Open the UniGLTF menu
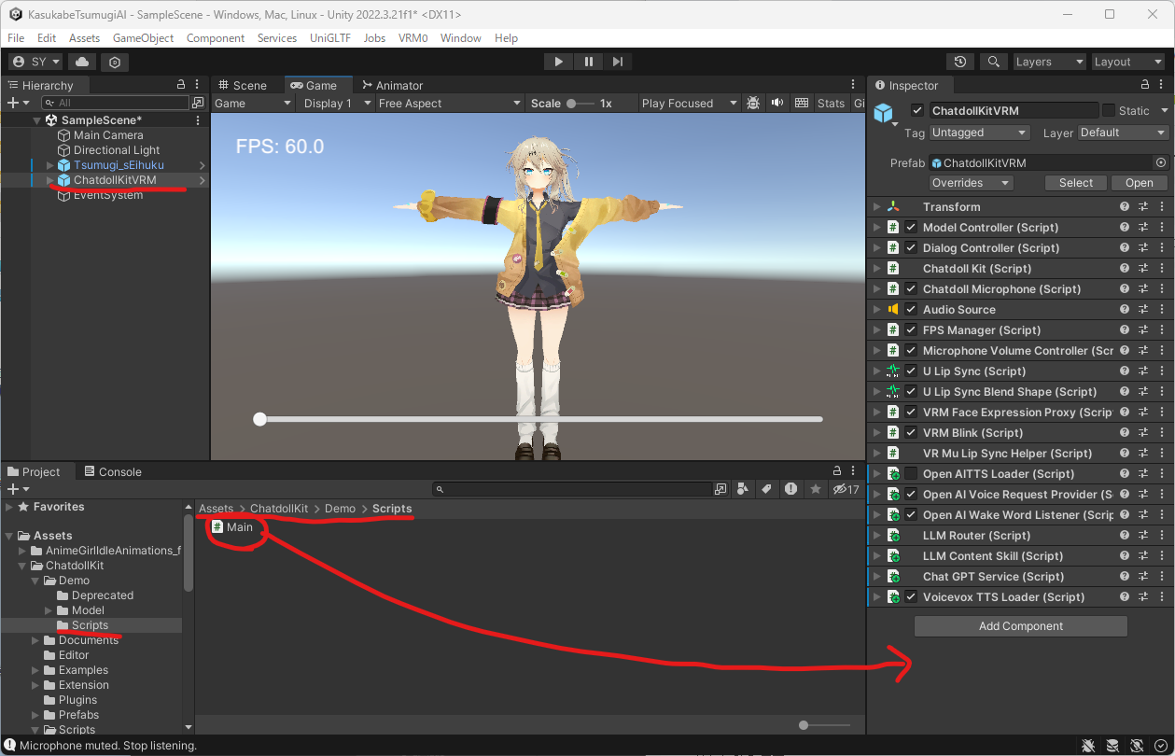The width and height of the screenshot is (1175, 756). [330, 38]
